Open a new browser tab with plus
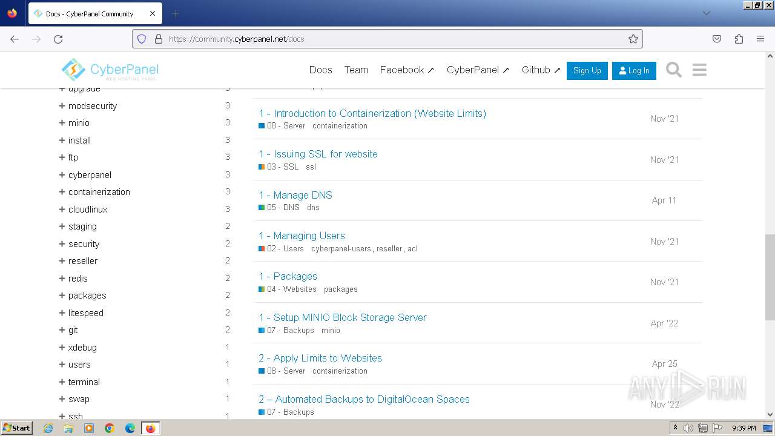This screenshot has height=436, width=775. click(176, 13)
